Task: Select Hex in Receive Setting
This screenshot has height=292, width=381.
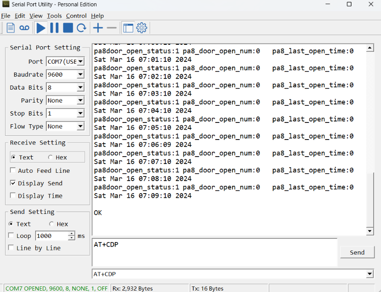Action: [58, 157]
